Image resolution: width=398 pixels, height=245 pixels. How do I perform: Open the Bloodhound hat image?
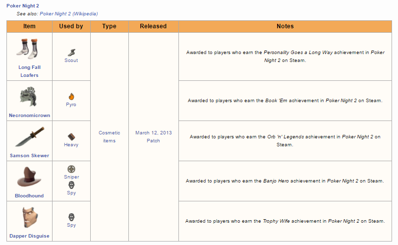tap(29, 177)
